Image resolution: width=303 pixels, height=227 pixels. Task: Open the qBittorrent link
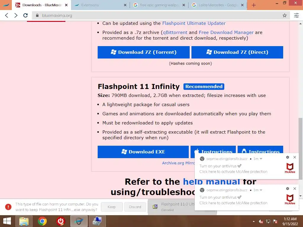[x=175, y=33]
